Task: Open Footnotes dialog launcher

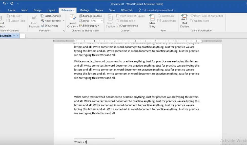Action: [64, 31]
